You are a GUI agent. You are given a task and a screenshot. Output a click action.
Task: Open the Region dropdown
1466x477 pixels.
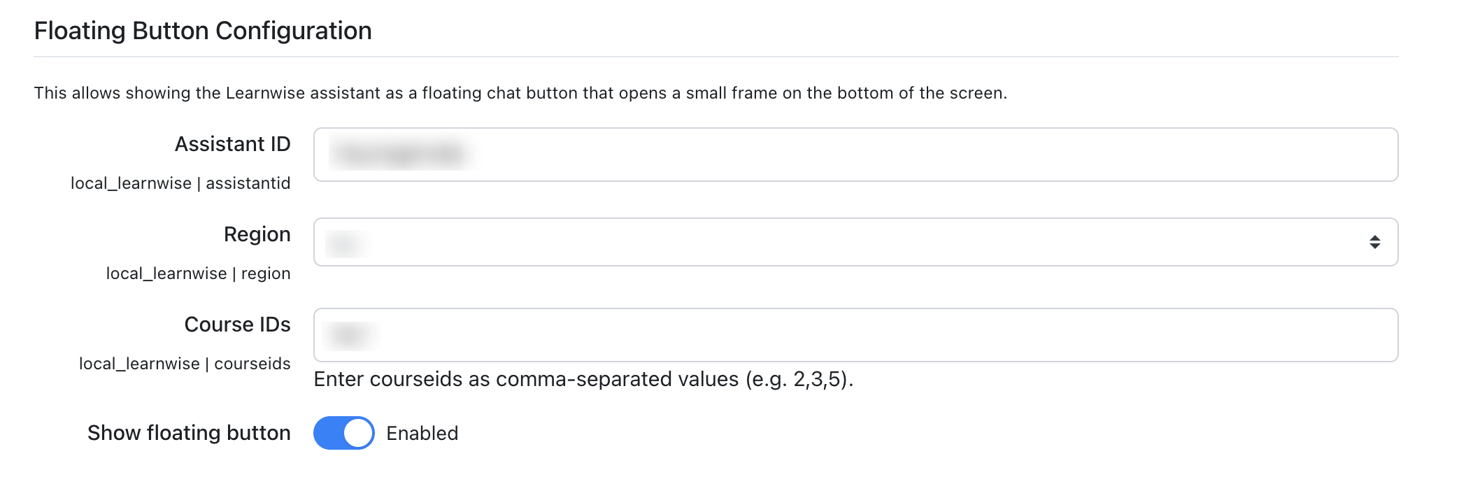[x=855, y=242]
